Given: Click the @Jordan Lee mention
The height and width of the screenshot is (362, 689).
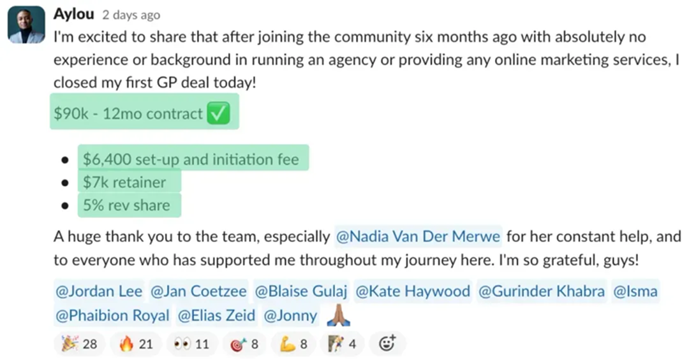Looking at the screenshot, I should pyautogui.click(x=100, y=292).
